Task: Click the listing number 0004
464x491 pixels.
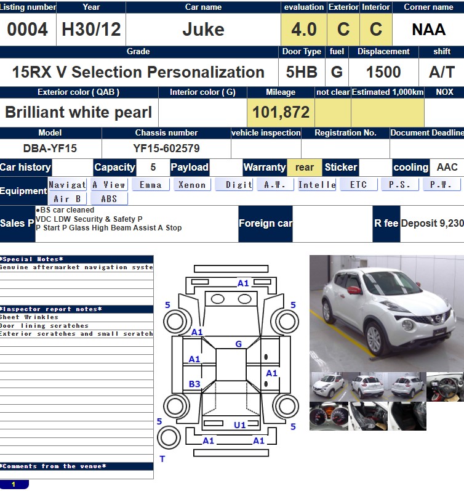Action: tap(28, 29)
